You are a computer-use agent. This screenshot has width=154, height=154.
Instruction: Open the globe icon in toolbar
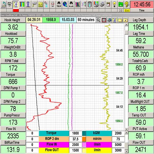click(x=65, y=5)
